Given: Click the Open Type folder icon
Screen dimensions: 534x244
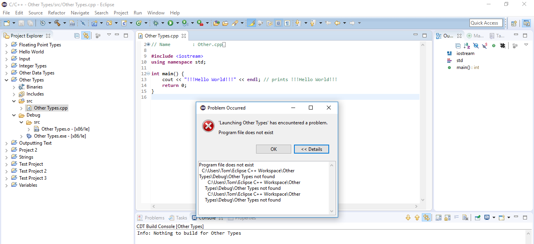Looking at the screenshot, I should (x=216, y=23).
